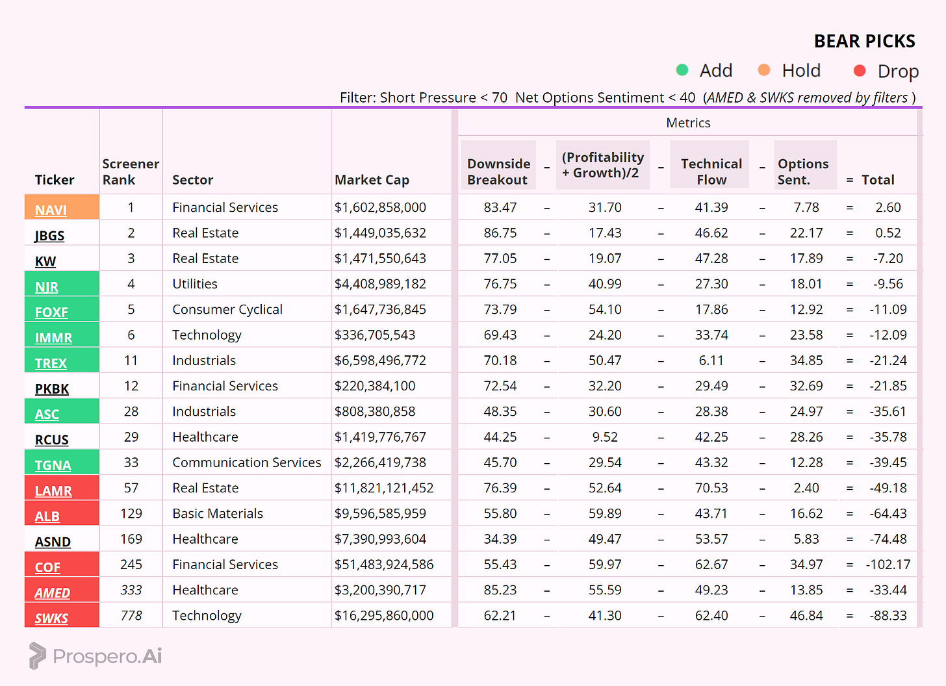Open the NJR ticker link
946x686 pixels.
46,286
